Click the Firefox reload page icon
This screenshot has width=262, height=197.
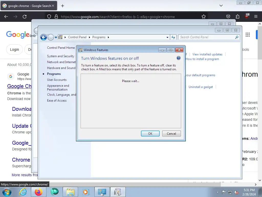pyautogui.click(x=25, y=17)
